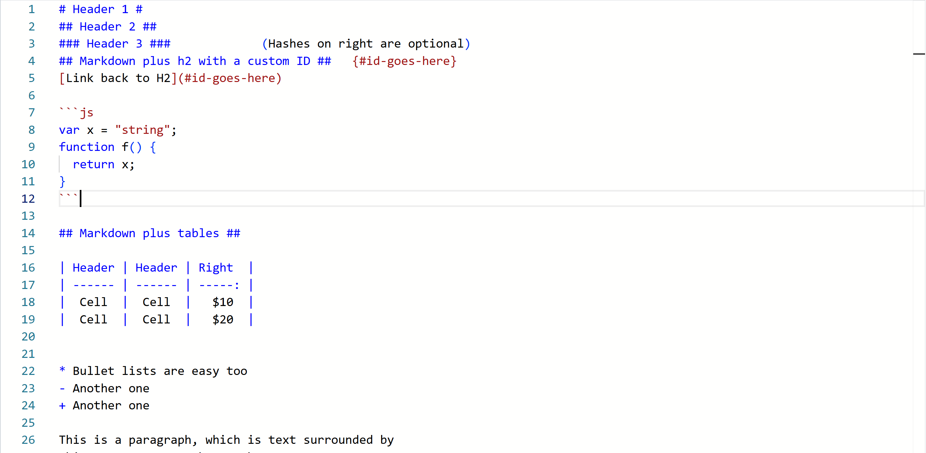Click the closing brace on line 11
Image resolution: width=926 pixels, height=453 pixels.
coord(63,181)
